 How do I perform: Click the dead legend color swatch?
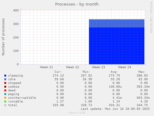click(x=5, y=90)
